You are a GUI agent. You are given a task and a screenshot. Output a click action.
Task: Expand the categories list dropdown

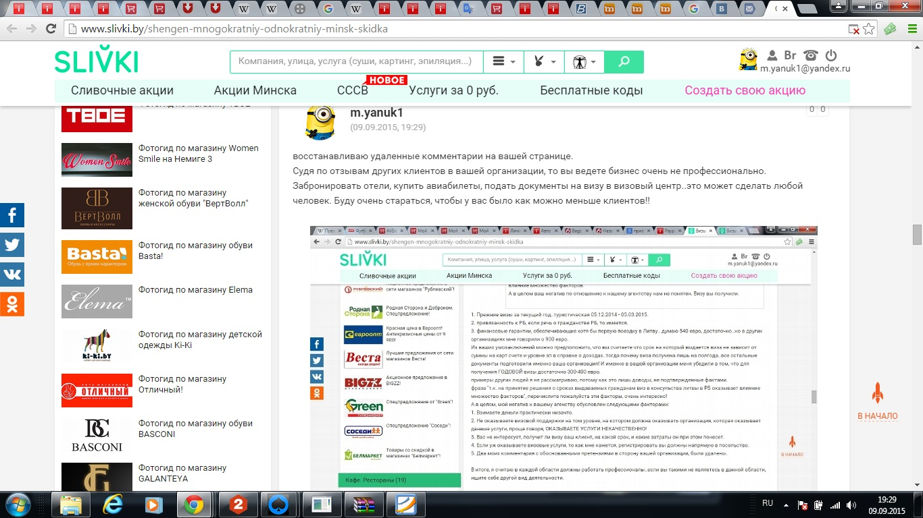tap(503, 62)
